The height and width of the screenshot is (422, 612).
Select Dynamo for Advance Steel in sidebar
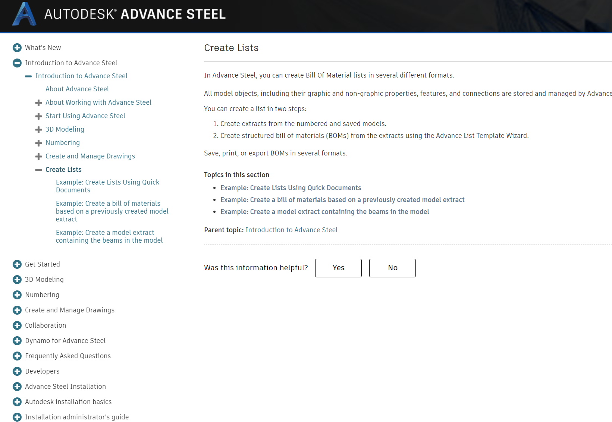(65, 340)
